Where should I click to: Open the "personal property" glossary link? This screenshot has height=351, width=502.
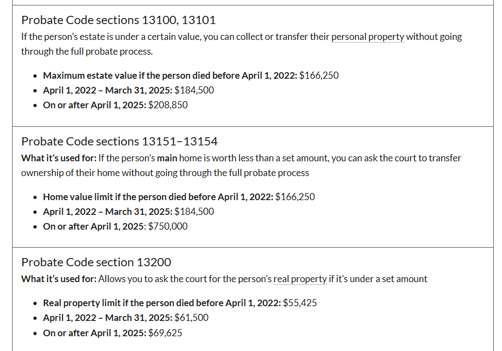pyautogui.click(x=367, y=37)
